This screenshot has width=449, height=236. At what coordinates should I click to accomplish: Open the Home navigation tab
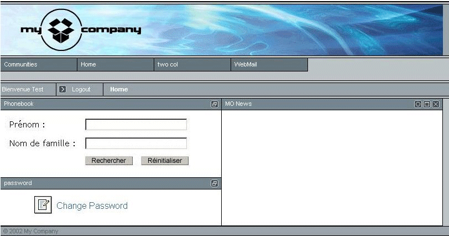click(x=116, y=64)
